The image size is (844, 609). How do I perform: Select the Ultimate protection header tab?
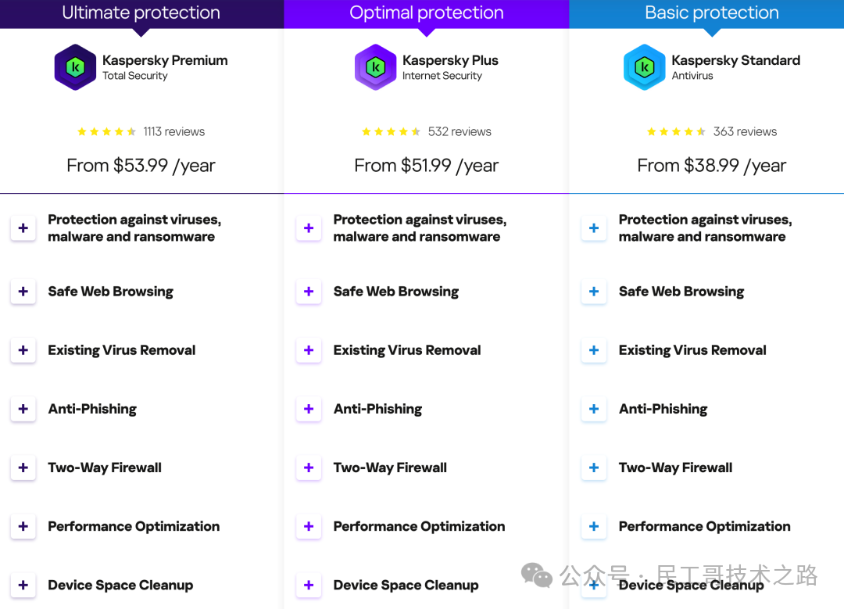[x=141, y=13]
